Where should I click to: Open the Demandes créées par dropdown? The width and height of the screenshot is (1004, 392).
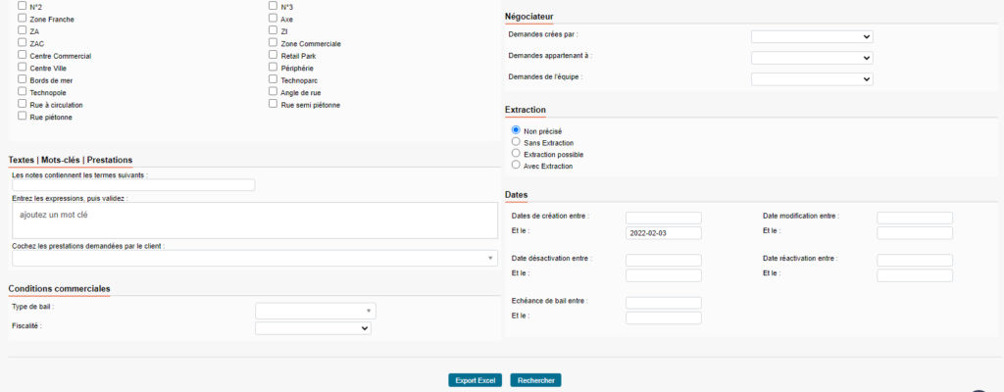[x=811, y=36]
